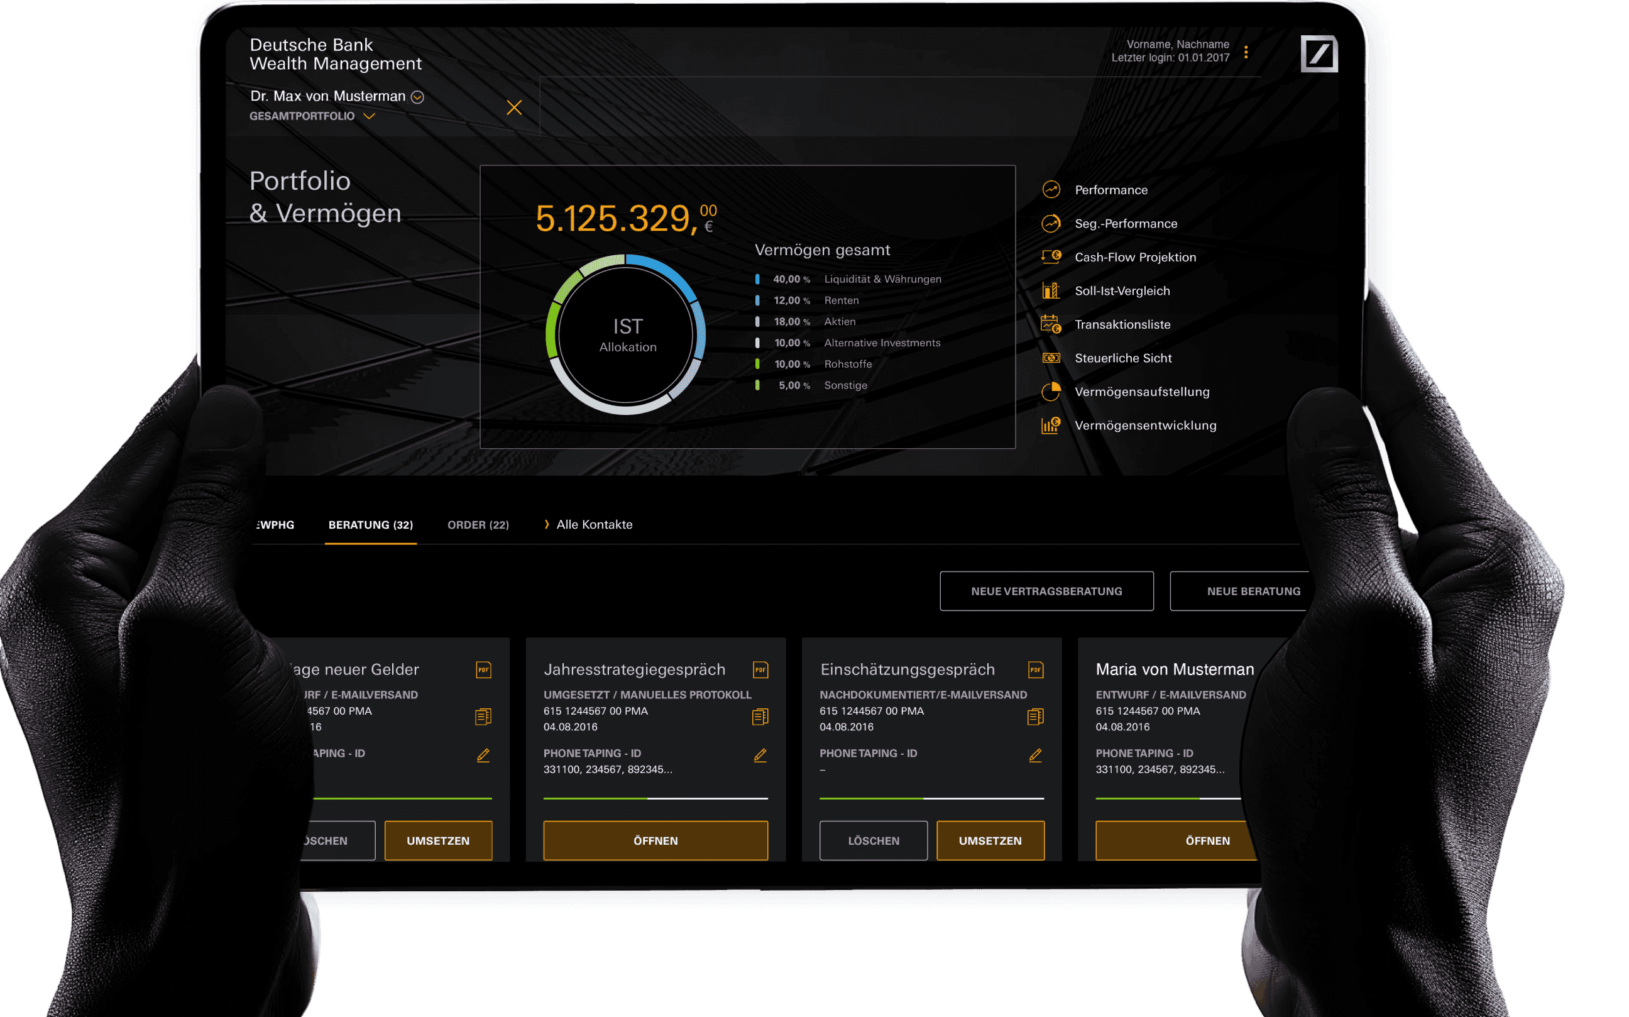Open the Vermögensaufstellung pie icon
The image size is (1629, 1017).
(1051, 392)
